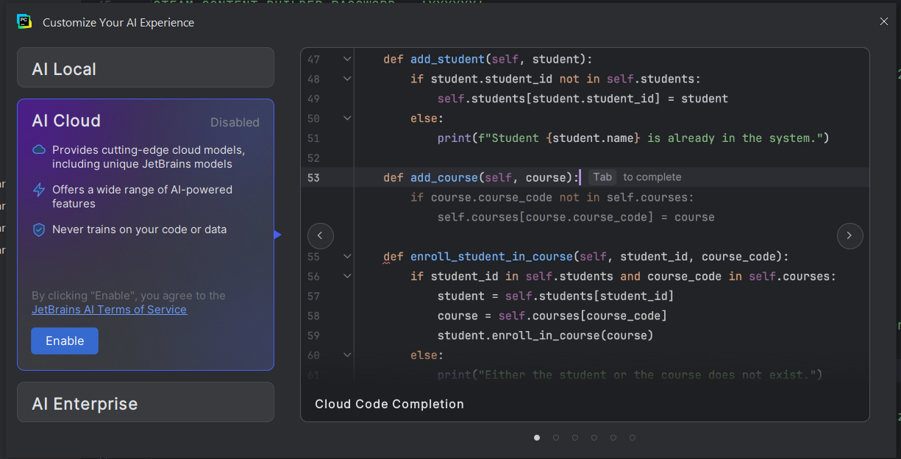This screenshot has width=901, height=459.
Task: Close the Customize Your AI Experience dialog
Action: point(884,22)
